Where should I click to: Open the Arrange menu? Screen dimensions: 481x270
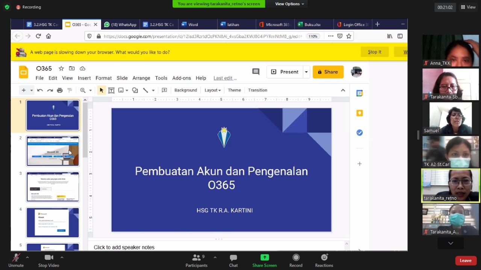point(141,78)
